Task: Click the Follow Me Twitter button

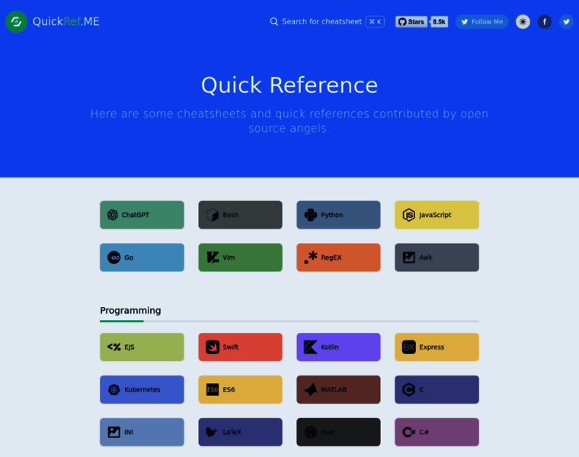Action: (x=482, y=22)
